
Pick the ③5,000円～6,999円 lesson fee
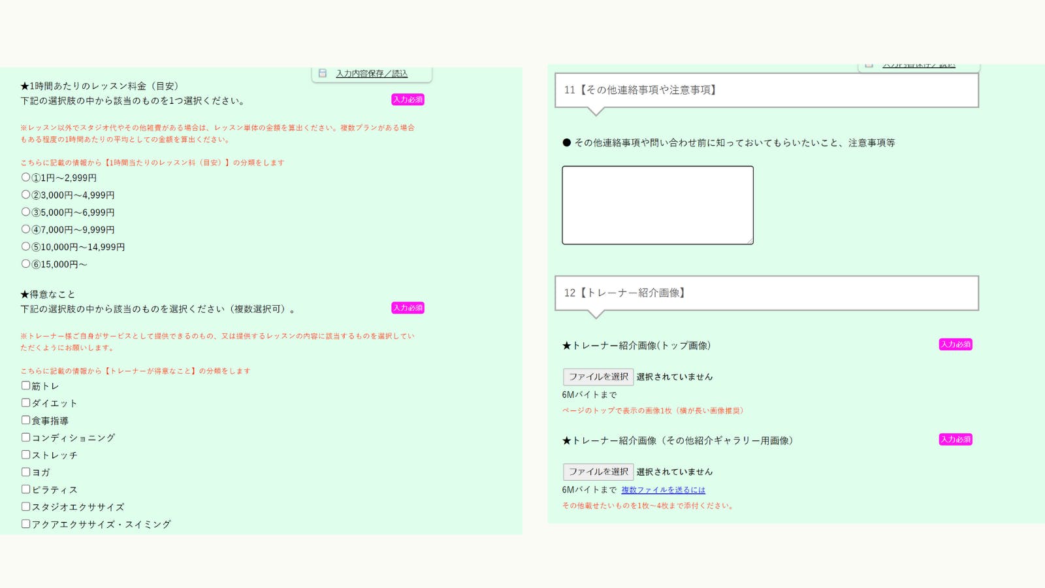point(26,212)
